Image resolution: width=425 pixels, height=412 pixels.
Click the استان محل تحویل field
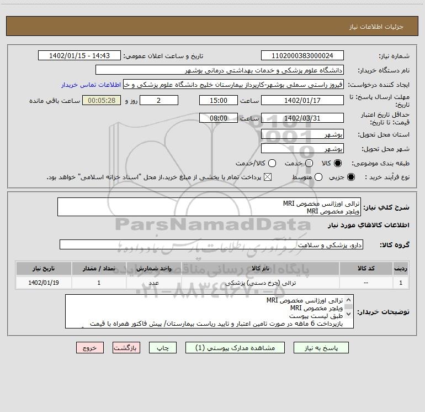(302, 134)
